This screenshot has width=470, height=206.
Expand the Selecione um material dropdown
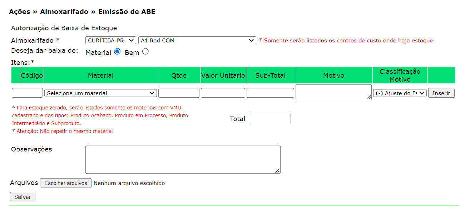[x=100, y=93]
